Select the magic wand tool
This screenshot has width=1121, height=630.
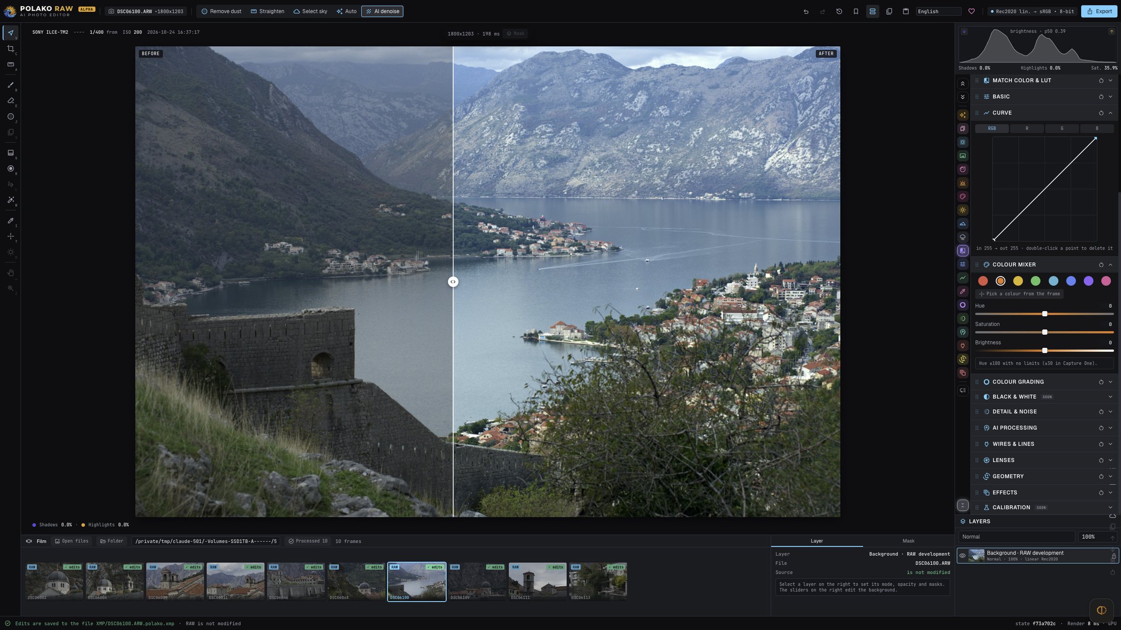point(11,200)
